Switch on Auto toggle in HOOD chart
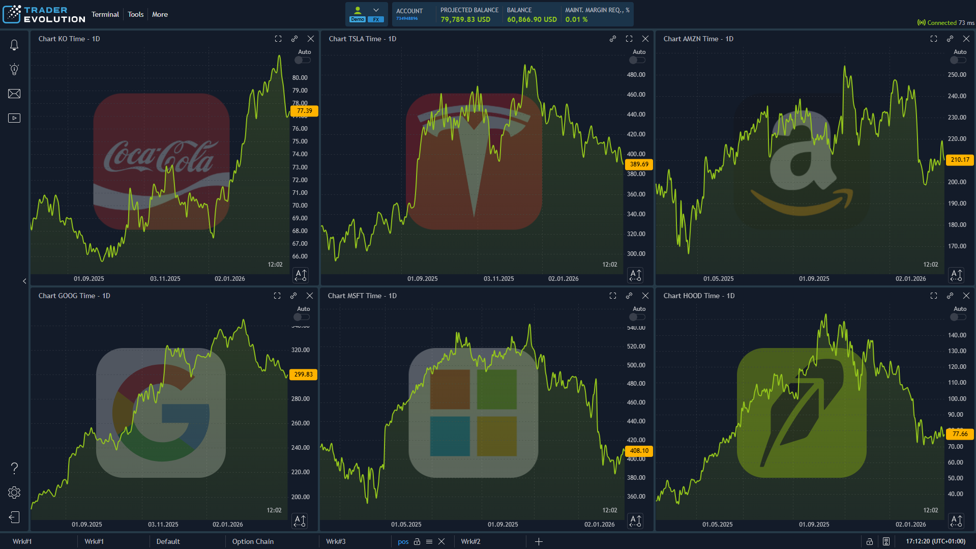This screenshot has height=549, width=976. [958, 316]
